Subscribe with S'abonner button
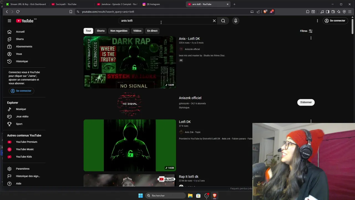This screenshot has width=355, height=200. tap(306, 102)
